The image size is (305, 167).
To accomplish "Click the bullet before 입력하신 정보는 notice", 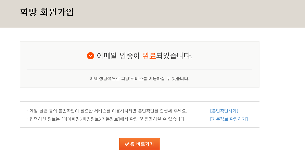I will 27,119.
